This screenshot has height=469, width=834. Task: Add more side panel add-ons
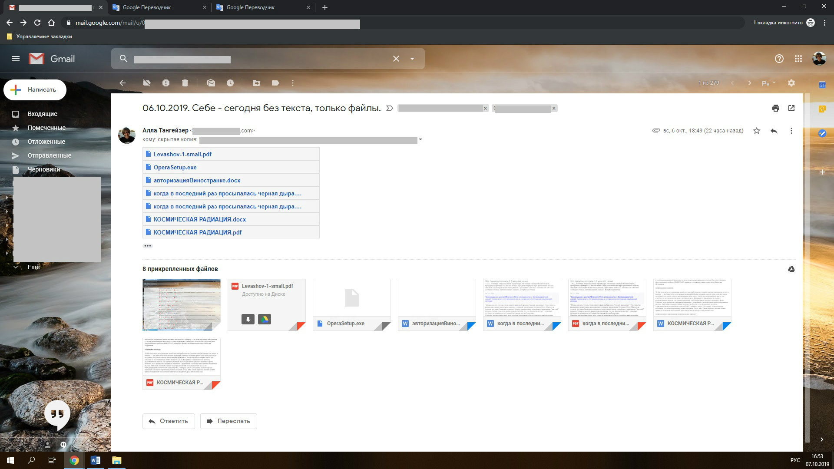(822, 172)
